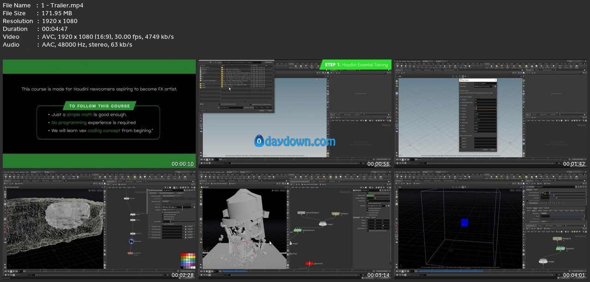Click the blue-ringed node in 00:02:28 network
This screenshot has width=590, height=282.
click(x=132, y=241)
